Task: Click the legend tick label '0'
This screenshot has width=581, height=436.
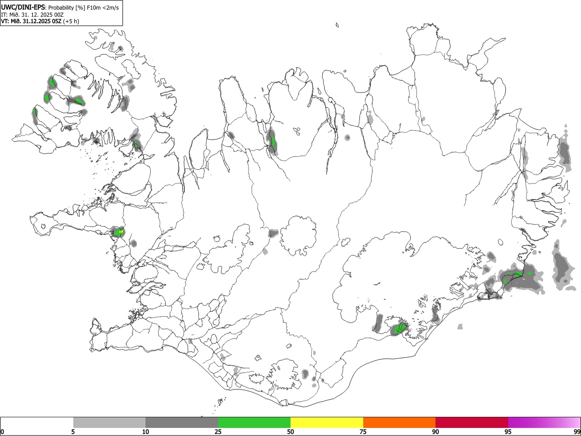Action: 3,432
